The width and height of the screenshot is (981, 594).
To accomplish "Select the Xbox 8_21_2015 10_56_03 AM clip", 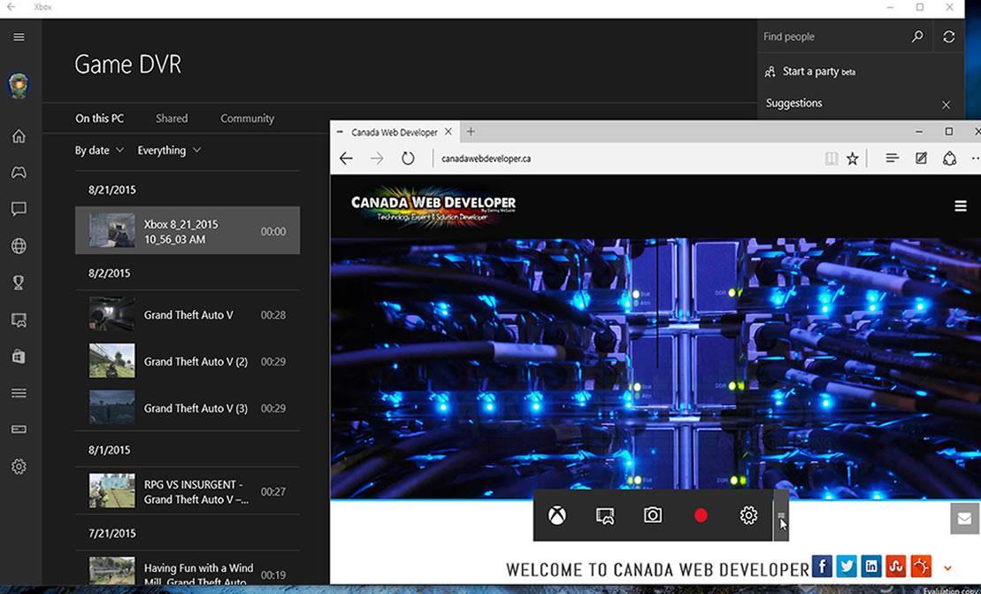I will tap(187, 231).
